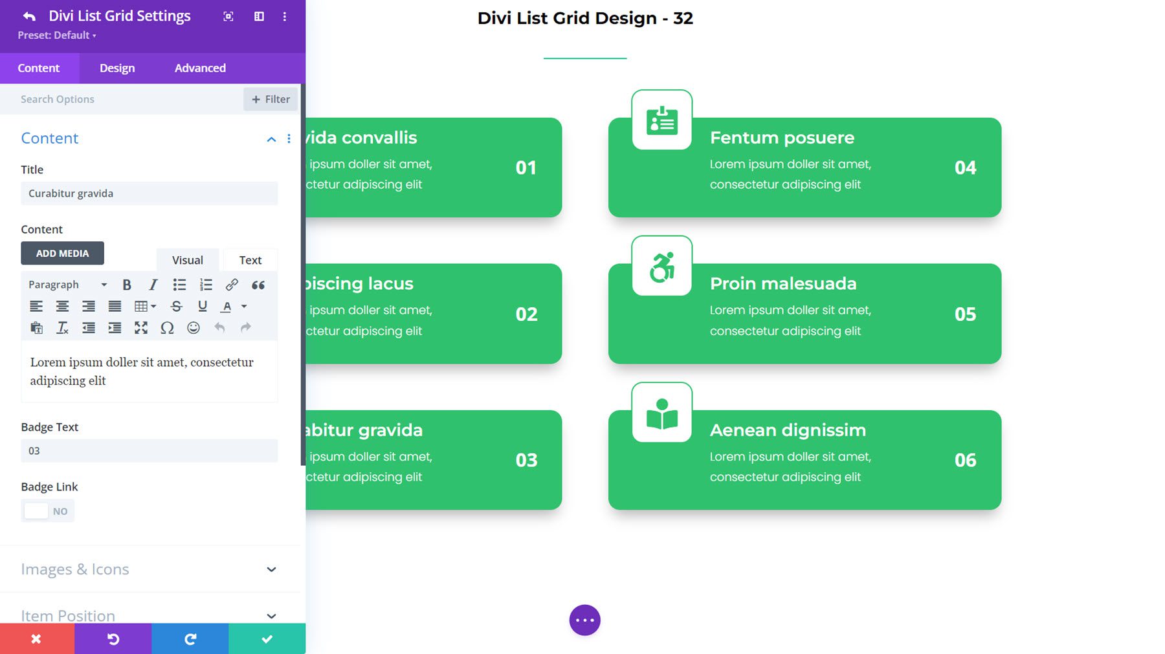Click the Add Media button
This screenshot has width=1165, height=654.
[x=62, y=253]
